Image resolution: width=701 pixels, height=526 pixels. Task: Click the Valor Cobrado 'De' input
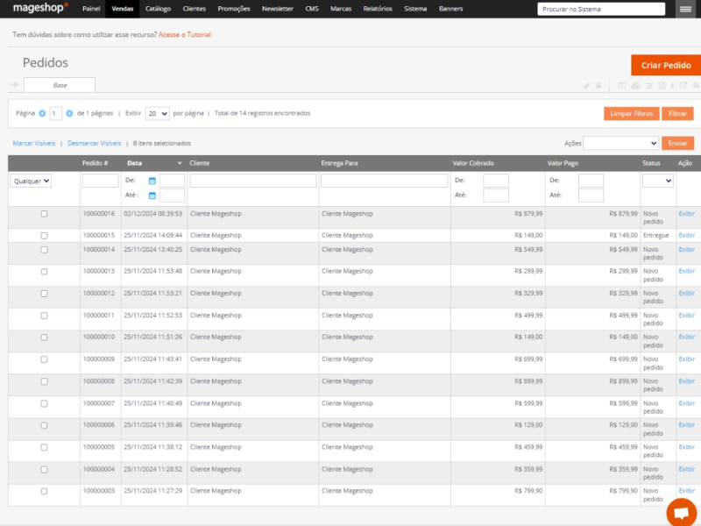pyautogui.click(x=496, y=181)
